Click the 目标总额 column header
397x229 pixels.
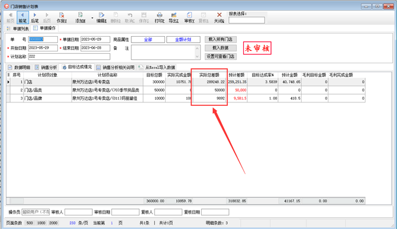[x=154, y=75]
